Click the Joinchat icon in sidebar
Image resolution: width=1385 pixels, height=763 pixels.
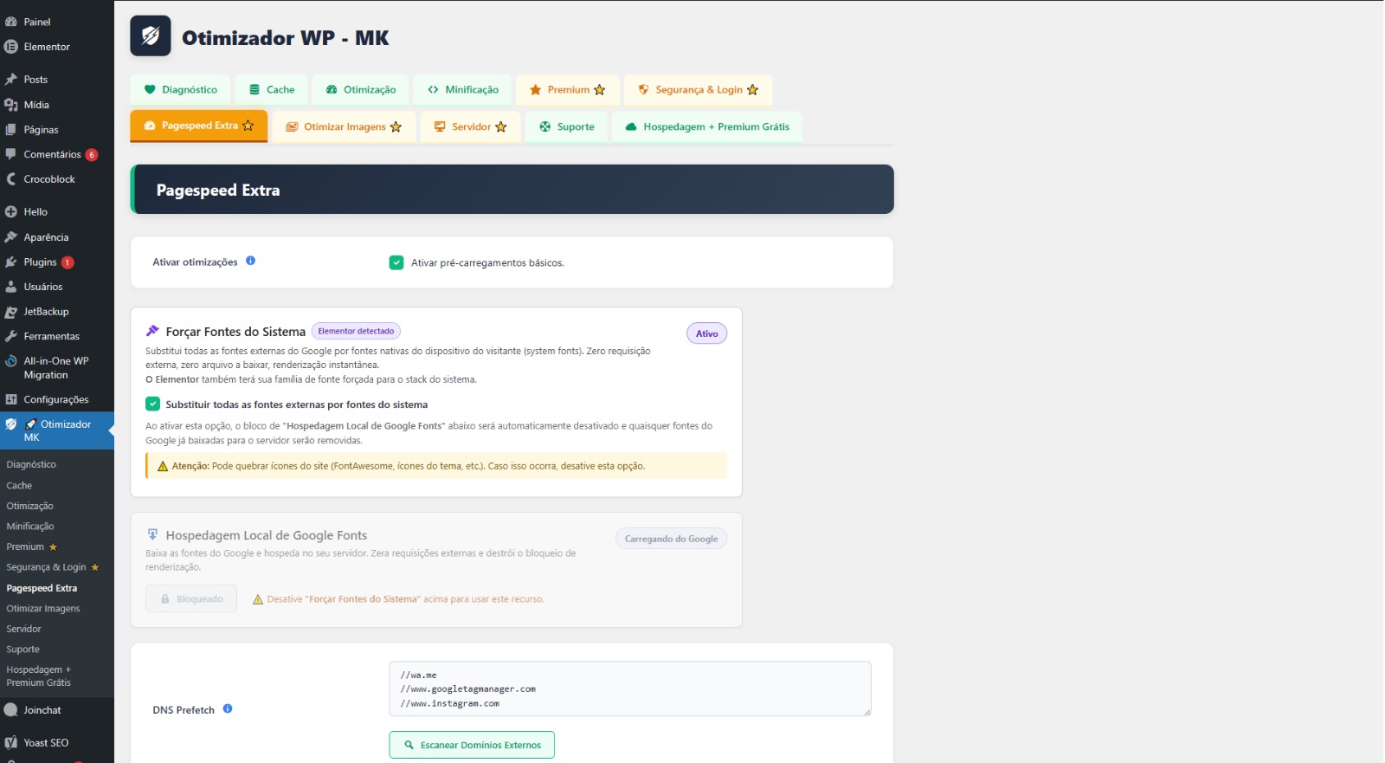pos(11,710)
